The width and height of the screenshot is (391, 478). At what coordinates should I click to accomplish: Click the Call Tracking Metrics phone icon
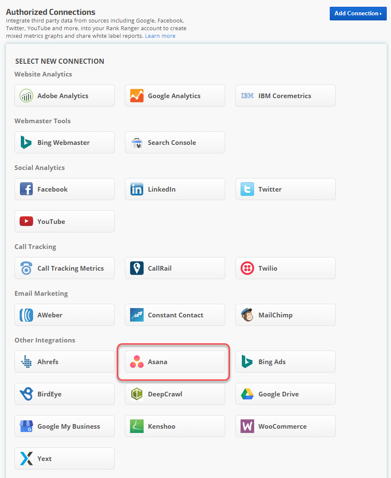pyautogui.click(x=26, y=268)
